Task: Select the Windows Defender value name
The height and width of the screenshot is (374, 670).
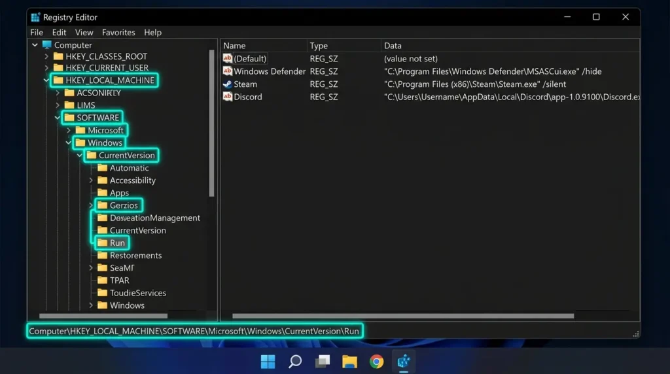Action: tap(270, 71)
